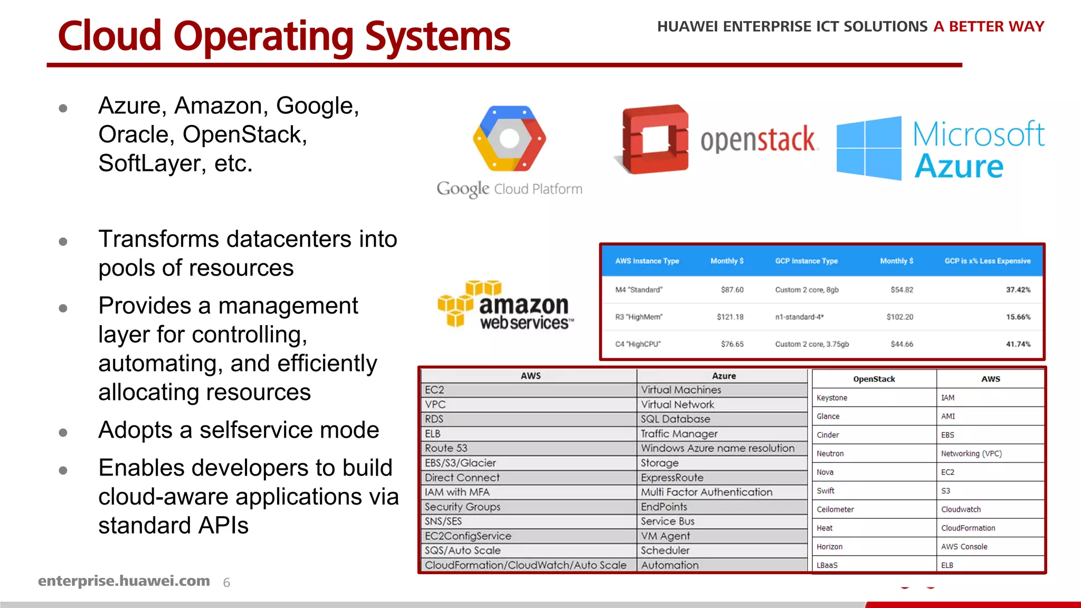The width and height of the screenshot is (1081, 608).
Task: Click the 'IAM with MFA' AWS cell
Action: (529, 492)
